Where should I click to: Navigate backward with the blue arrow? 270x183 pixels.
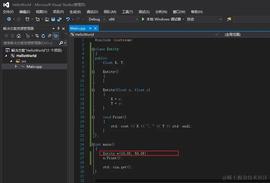(9, 19)
